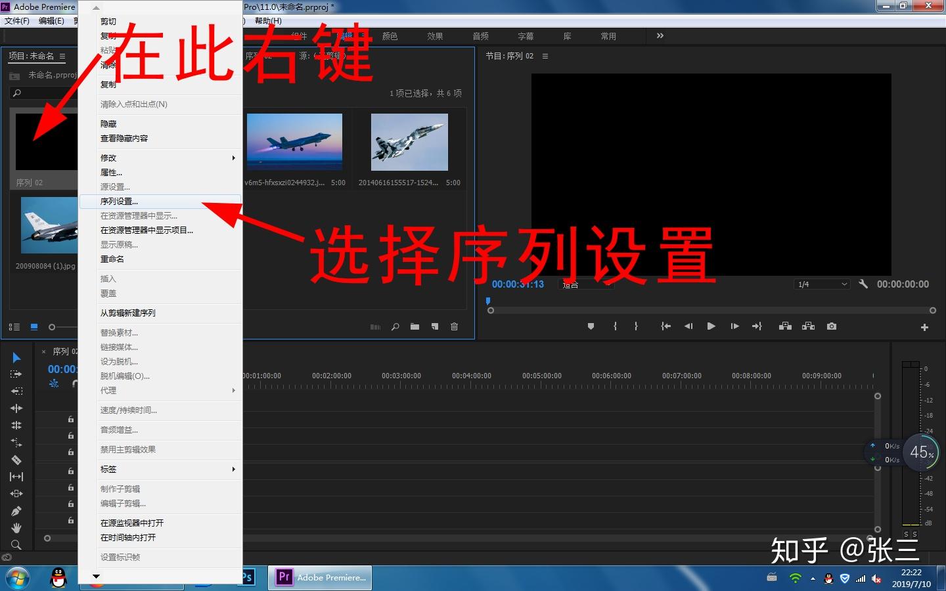Click the Extract button

click(808, 326)
